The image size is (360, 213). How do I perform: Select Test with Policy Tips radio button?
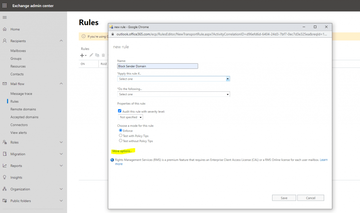pyautogui.click(x=121, y=136)
